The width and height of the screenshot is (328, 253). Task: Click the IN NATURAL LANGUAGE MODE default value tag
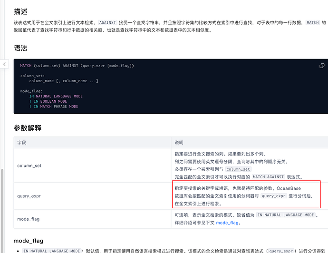click(x=286, y=215)
